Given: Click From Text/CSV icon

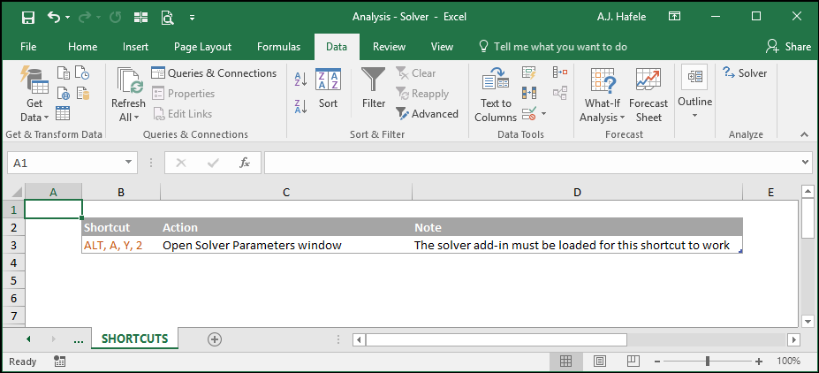Looking at the screenshot, I should 64,72.
